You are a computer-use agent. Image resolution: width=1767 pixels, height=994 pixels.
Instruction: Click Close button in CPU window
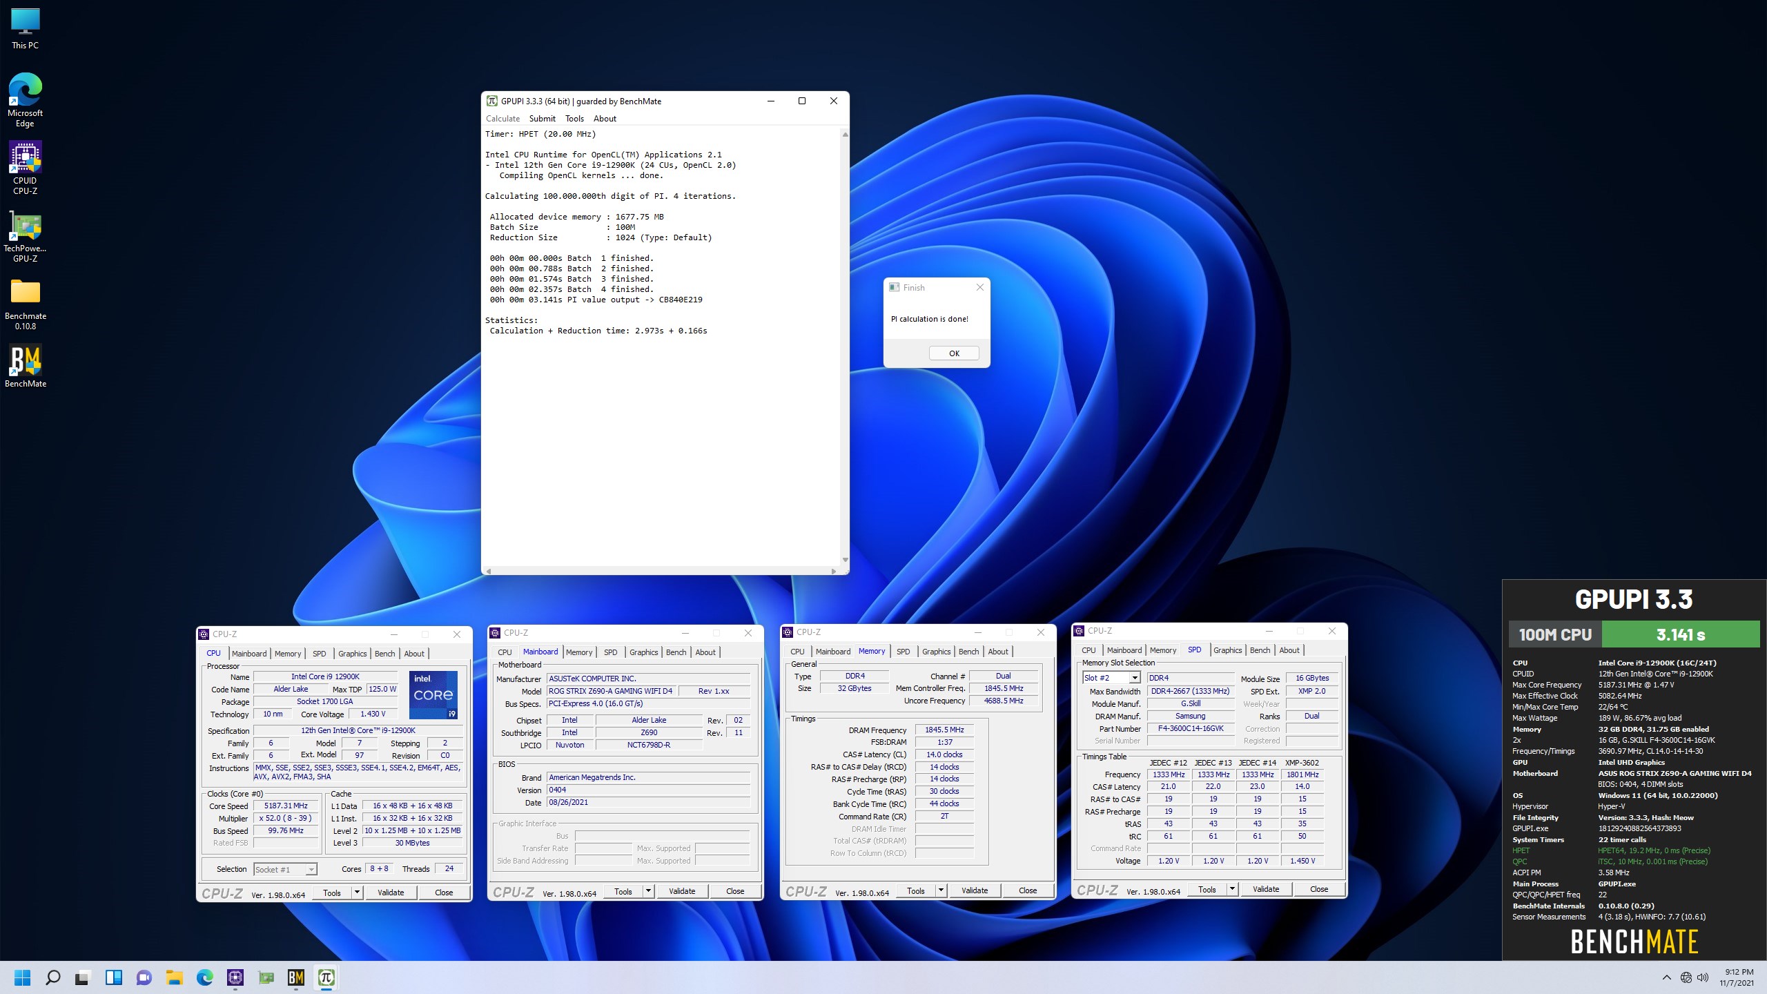(444, 893)
